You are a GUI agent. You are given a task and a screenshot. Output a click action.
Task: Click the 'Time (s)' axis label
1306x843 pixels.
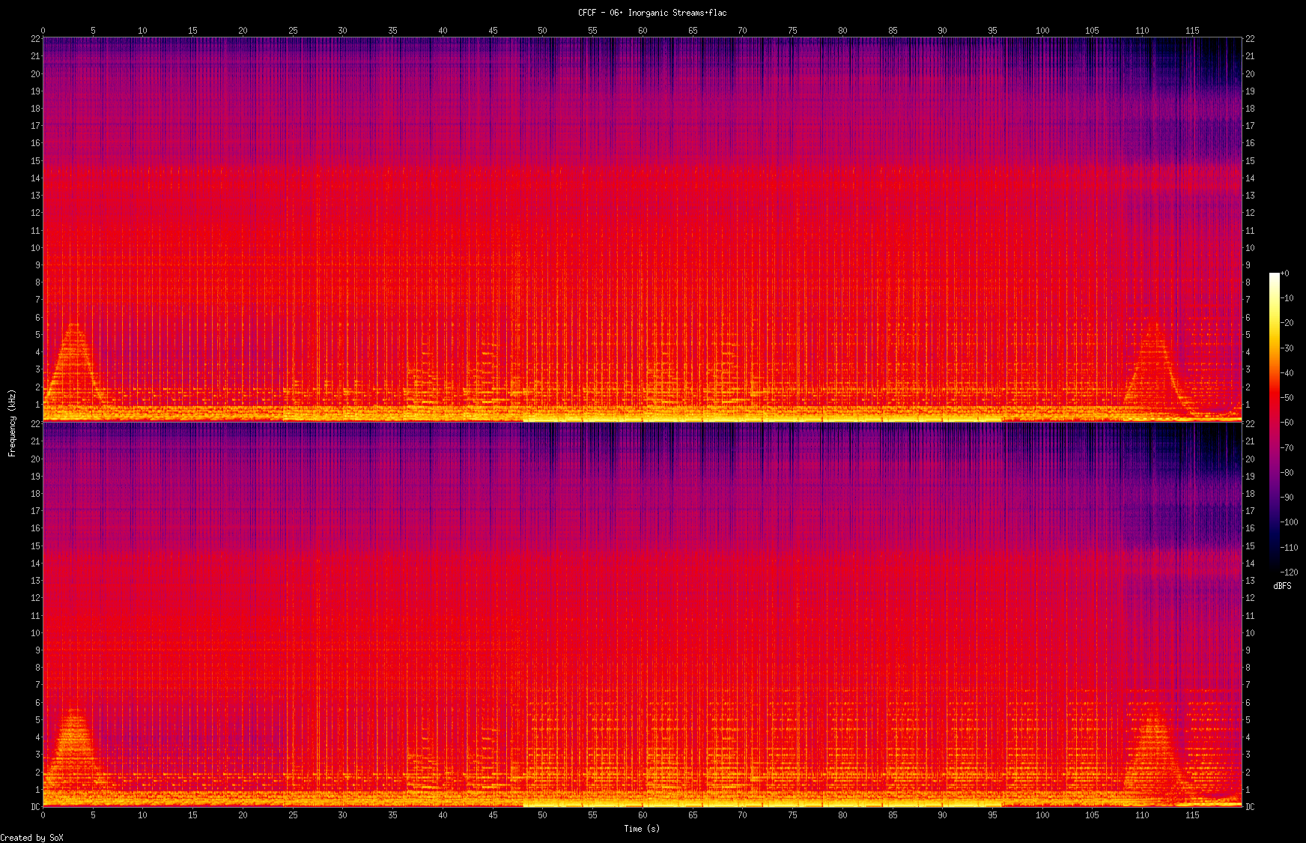[642, 828]
